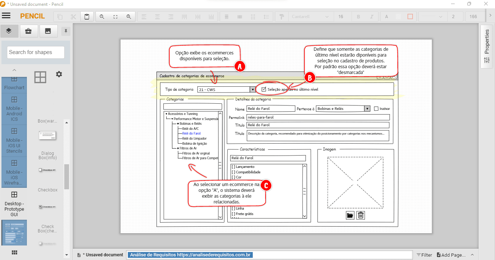
Task: Open the image panel in the sidebar
Action: [48, 31]
